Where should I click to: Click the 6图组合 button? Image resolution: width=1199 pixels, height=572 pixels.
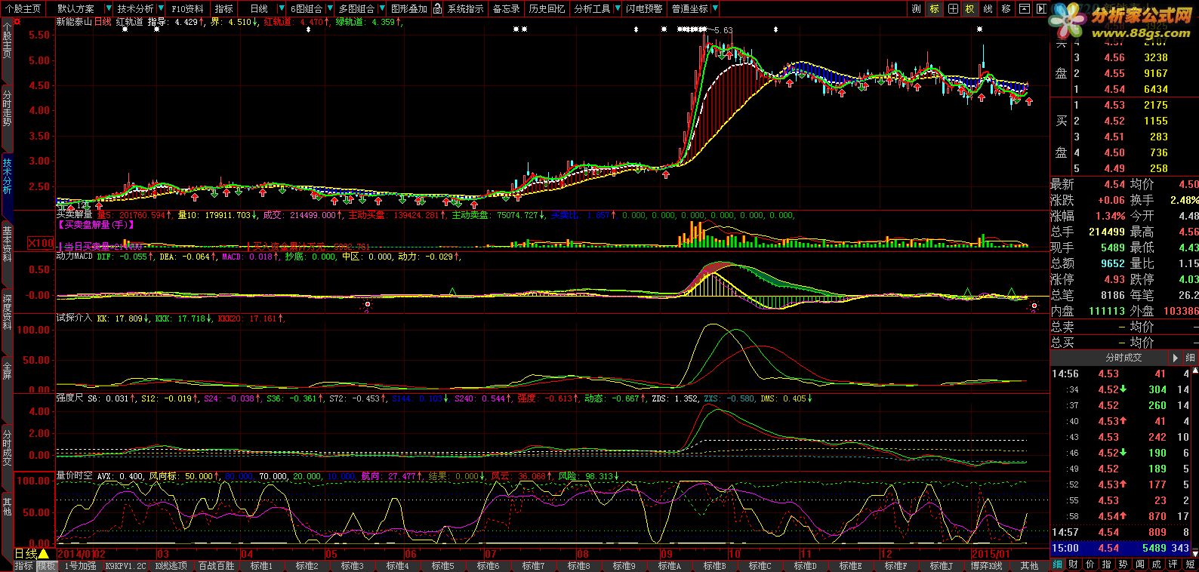click(x=306, y=9)
